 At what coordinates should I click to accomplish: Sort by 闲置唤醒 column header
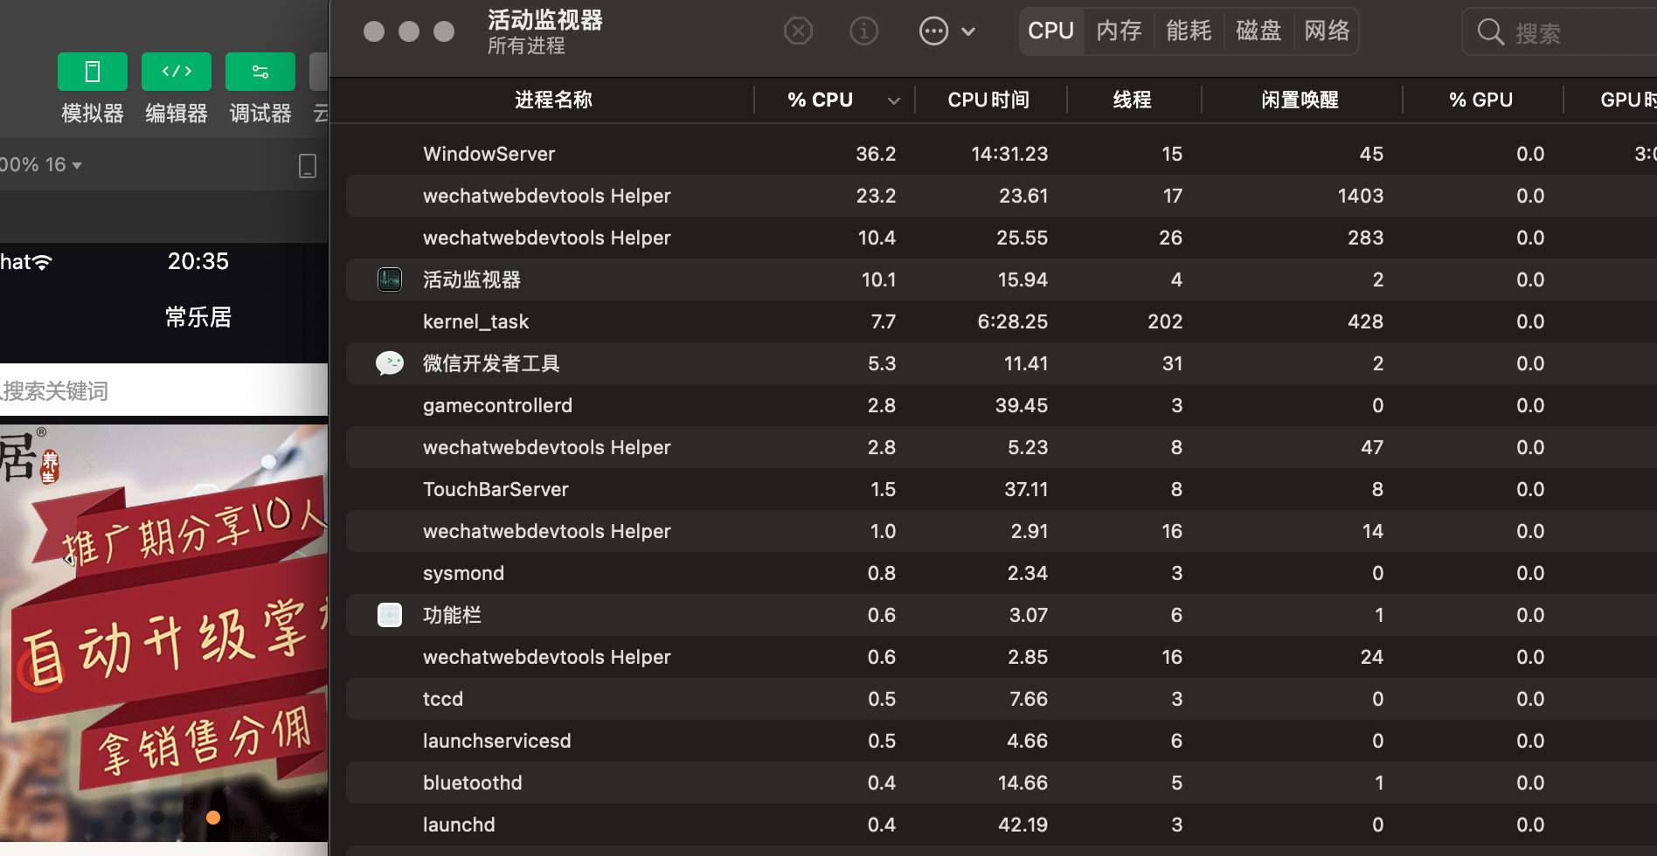[1300, 100]
